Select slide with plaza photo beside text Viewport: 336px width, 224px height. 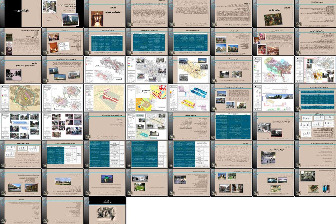click(x=189, y=182)
